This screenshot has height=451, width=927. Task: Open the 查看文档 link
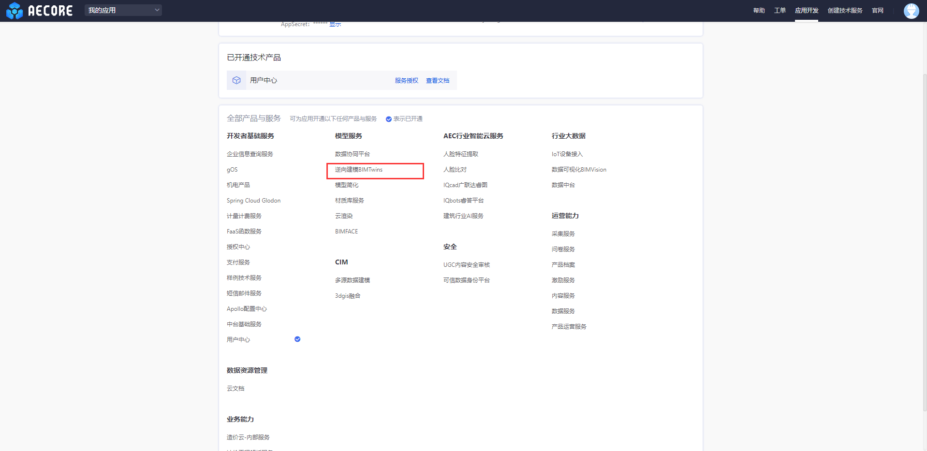tap(437, 81)
